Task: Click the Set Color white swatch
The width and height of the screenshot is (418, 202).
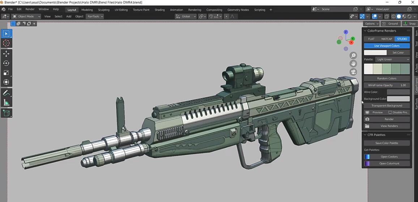Action: pos(375,52)
